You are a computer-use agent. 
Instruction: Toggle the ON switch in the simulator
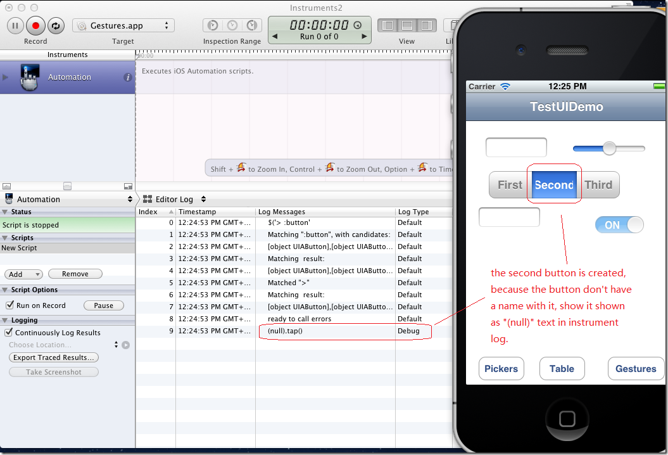(619, 225)
